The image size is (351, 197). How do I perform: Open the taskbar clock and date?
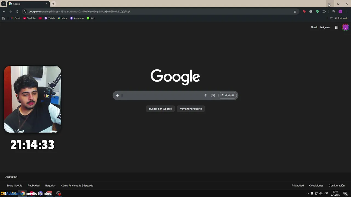coord(336,193)
